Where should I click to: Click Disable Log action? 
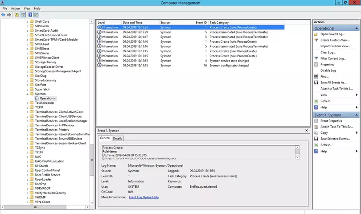pos(328,70)
